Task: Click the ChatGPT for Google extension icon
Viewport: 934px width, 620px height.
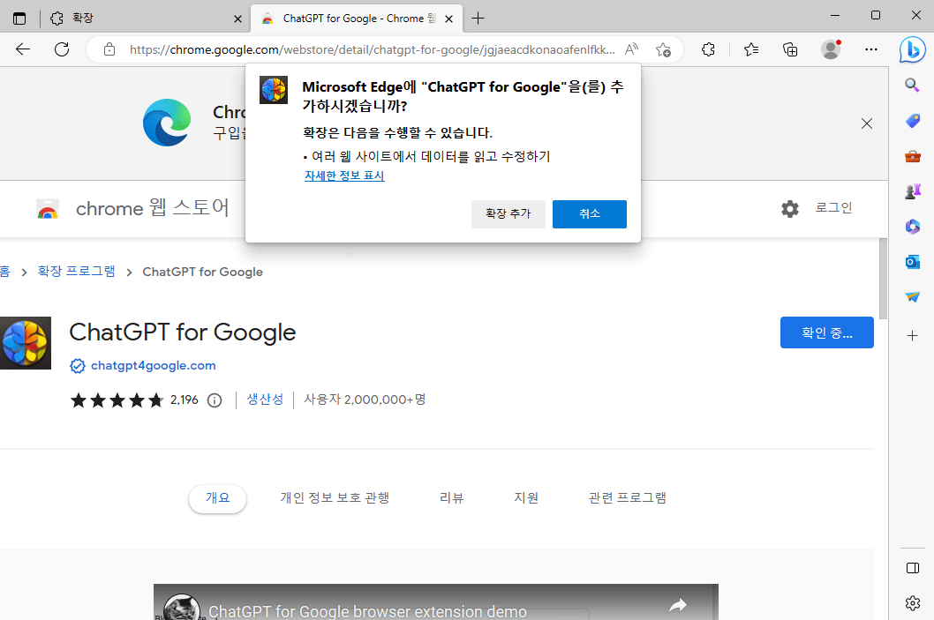Action: [x=25, y=343]
